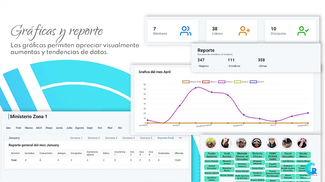
Task: Click the Ofrenda total value 10,65
Action: [177, 160]
